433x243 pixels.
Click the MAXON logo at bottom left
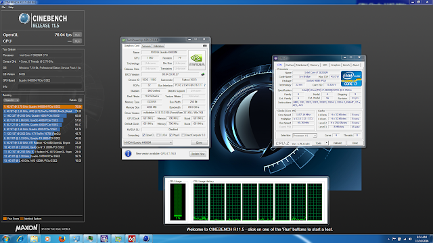pos(26,228)
